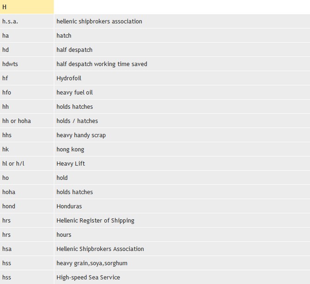Click the hellenic shipbrokers association definition
Image resolution: width=310 pixels, height=284 pixels.
click(x=99, y=21)
